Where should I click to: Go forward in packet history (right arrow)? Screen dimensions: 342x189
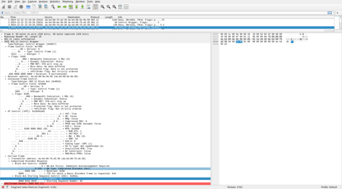pyautogui.click(x=65, y=7)
